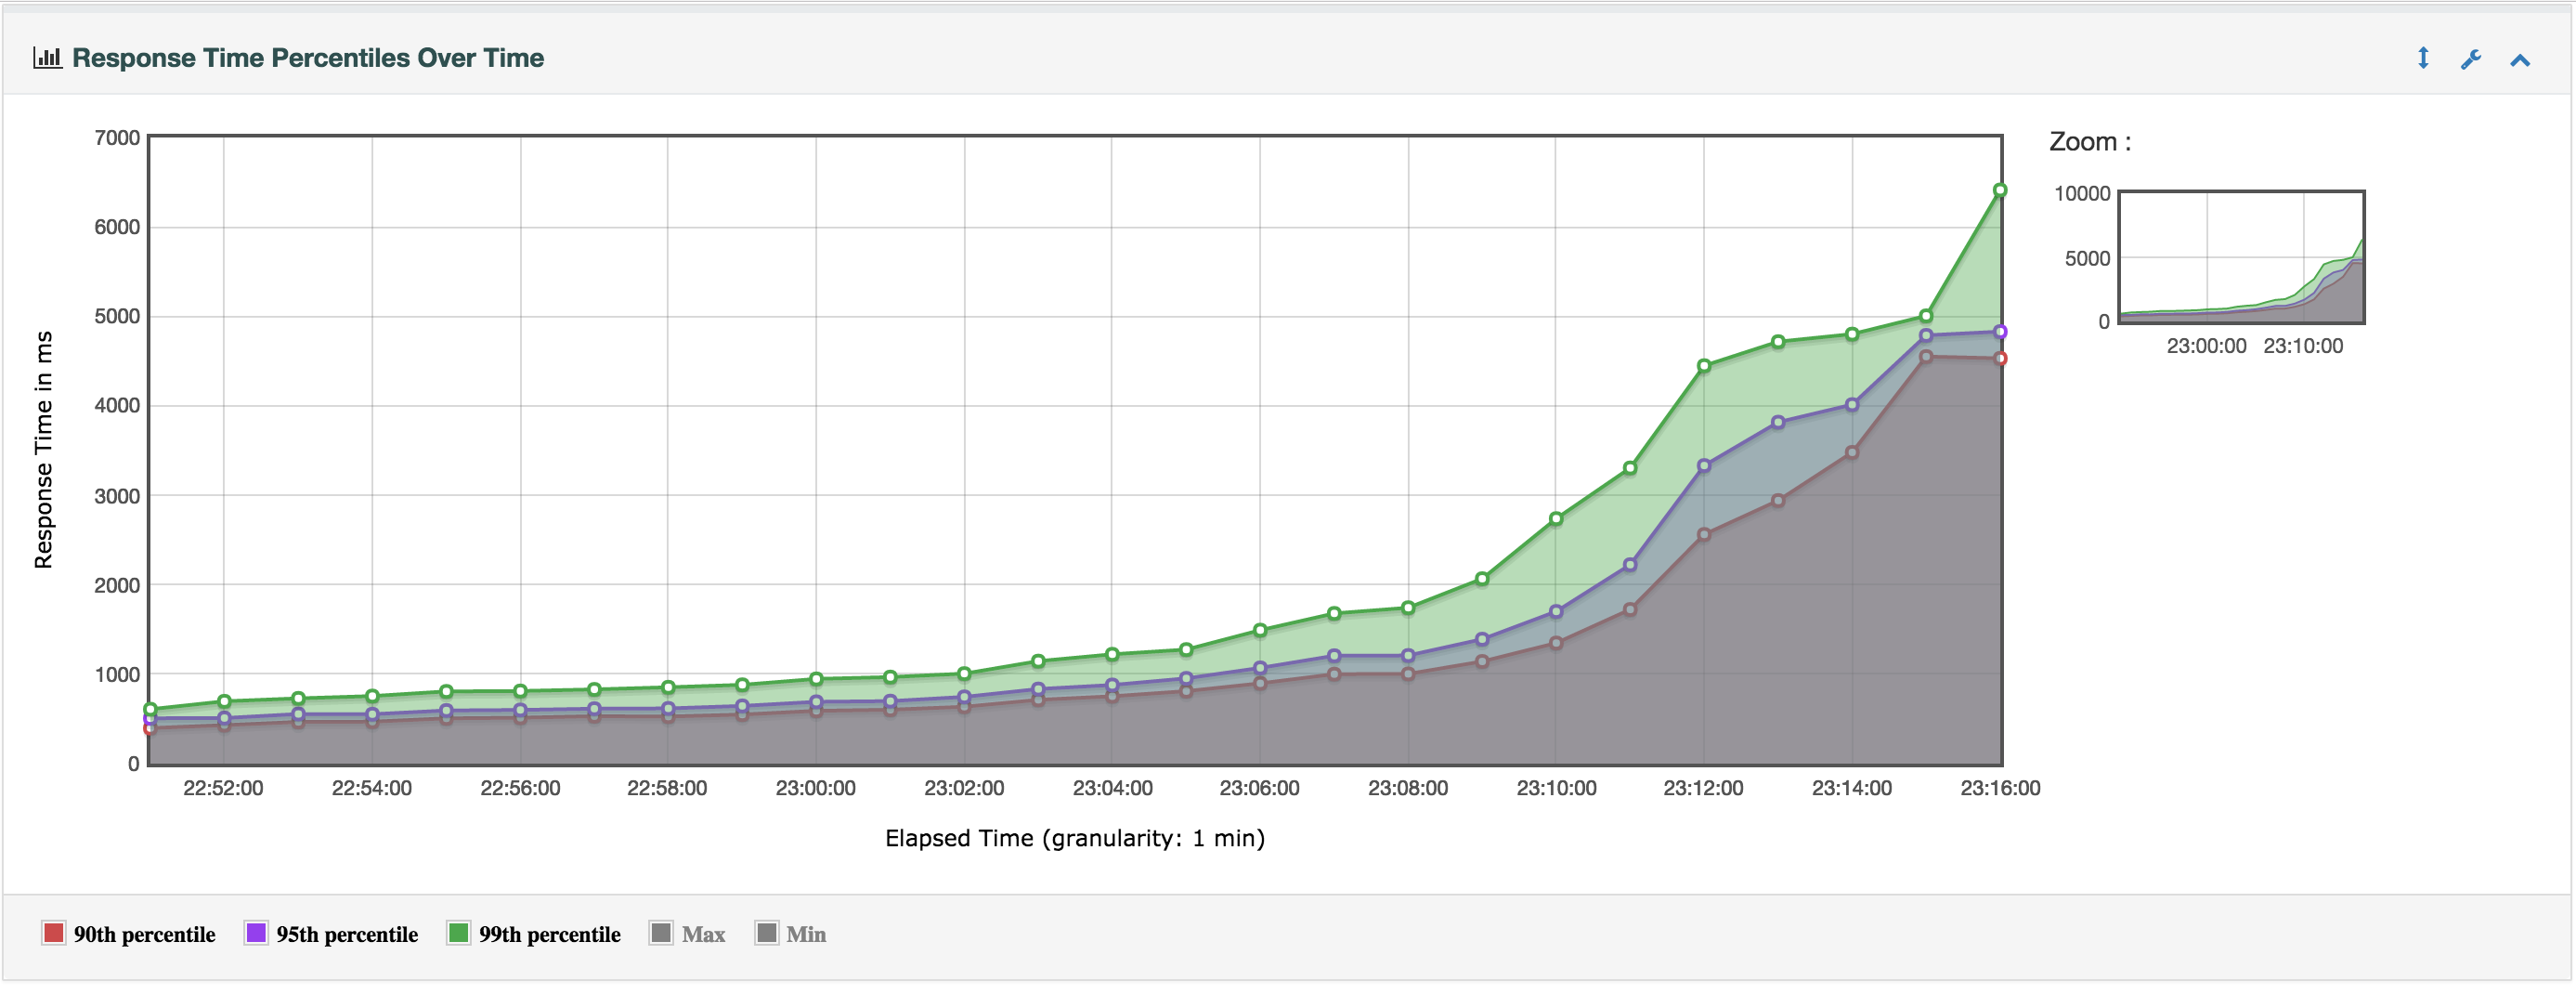This screenshot has height=994, width=2576.
Task: Click the bar chart icon beside the title
Action: 47,58
